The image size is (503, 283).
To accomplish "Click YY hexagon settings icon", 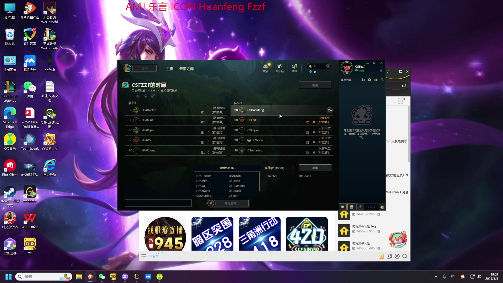I will [x=397, y=256].
